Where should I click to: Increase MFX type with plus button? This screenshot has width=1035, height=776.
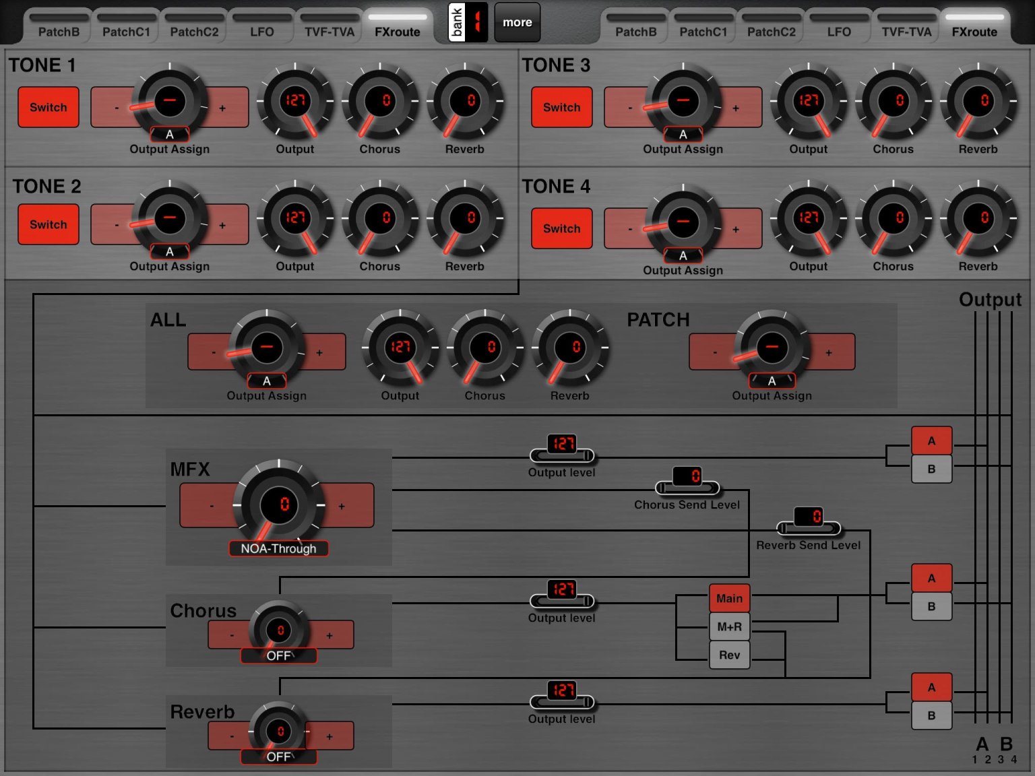(342, 506)
